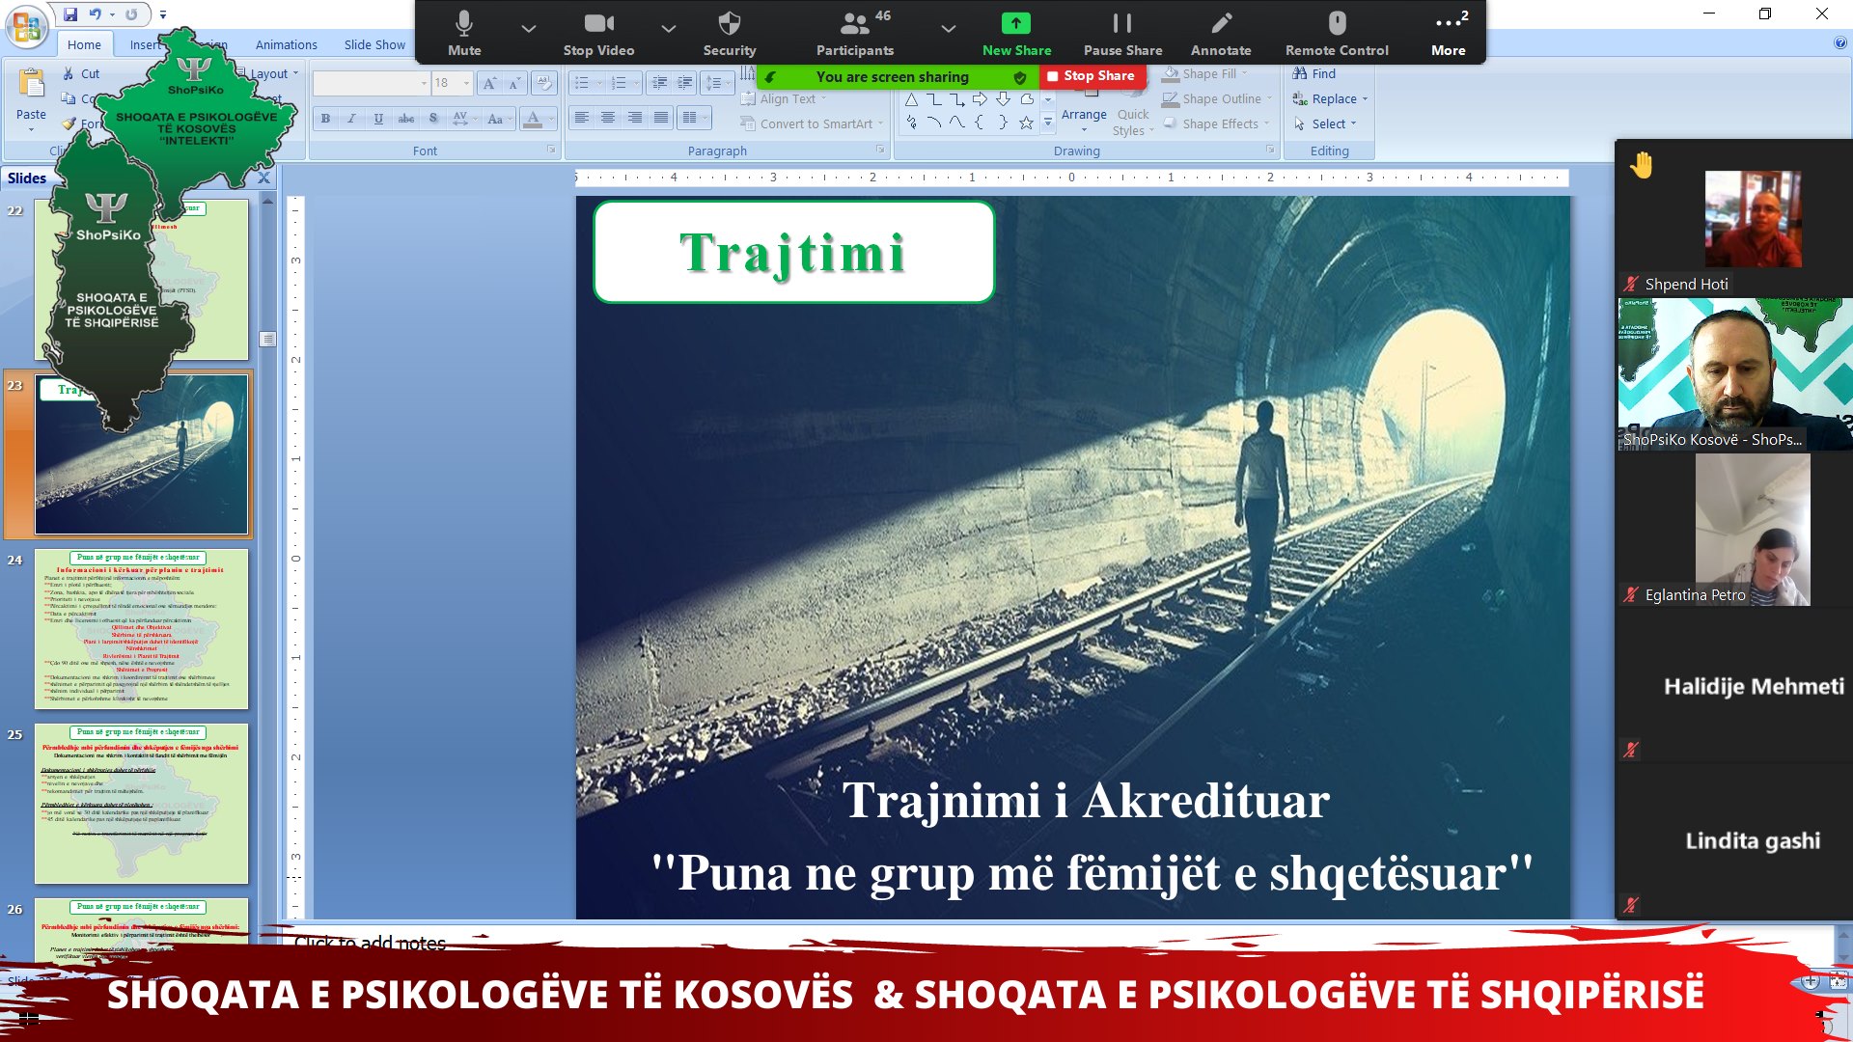Open the Insert ribbon tab
1853x1042 pixels.
[145, 44]
